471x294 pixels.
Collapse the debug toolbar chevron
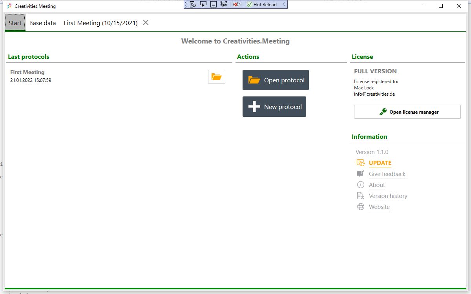tap(284, 4)
